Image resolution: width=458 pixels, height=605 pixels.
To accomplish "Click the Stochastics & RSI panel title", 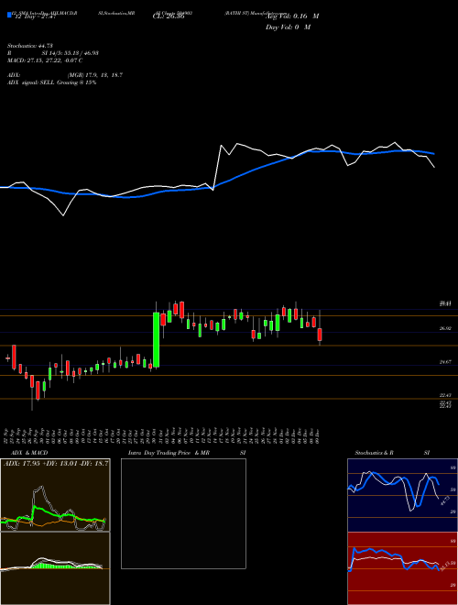I will pyautogui.click(x=392, y=453).
